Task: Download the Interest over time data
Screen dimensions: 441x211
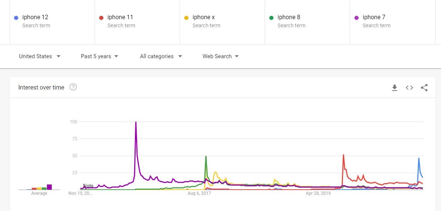Action: coord(394,88)
